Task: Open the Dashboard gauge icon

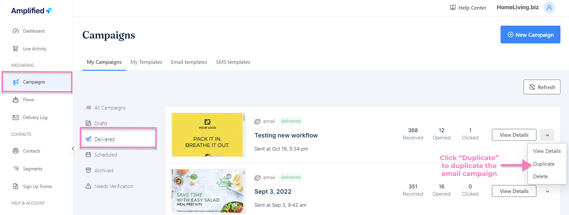Action: [x=16, y=31]
